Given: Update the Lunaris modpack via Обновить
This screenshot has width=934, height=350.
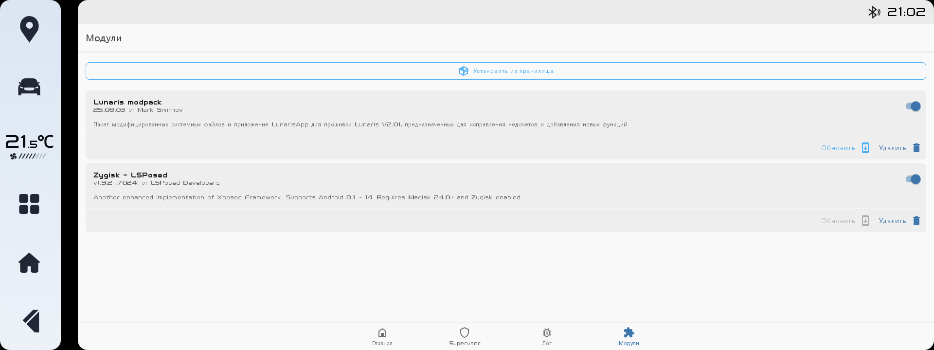Looking at the screenshot, I should pyautogui.click(x=838, y=148).
